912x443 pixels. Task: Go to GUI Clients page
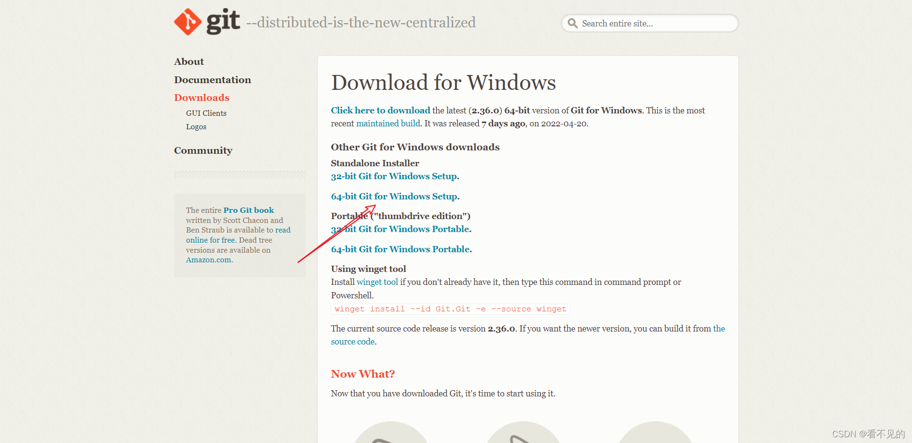206,113
